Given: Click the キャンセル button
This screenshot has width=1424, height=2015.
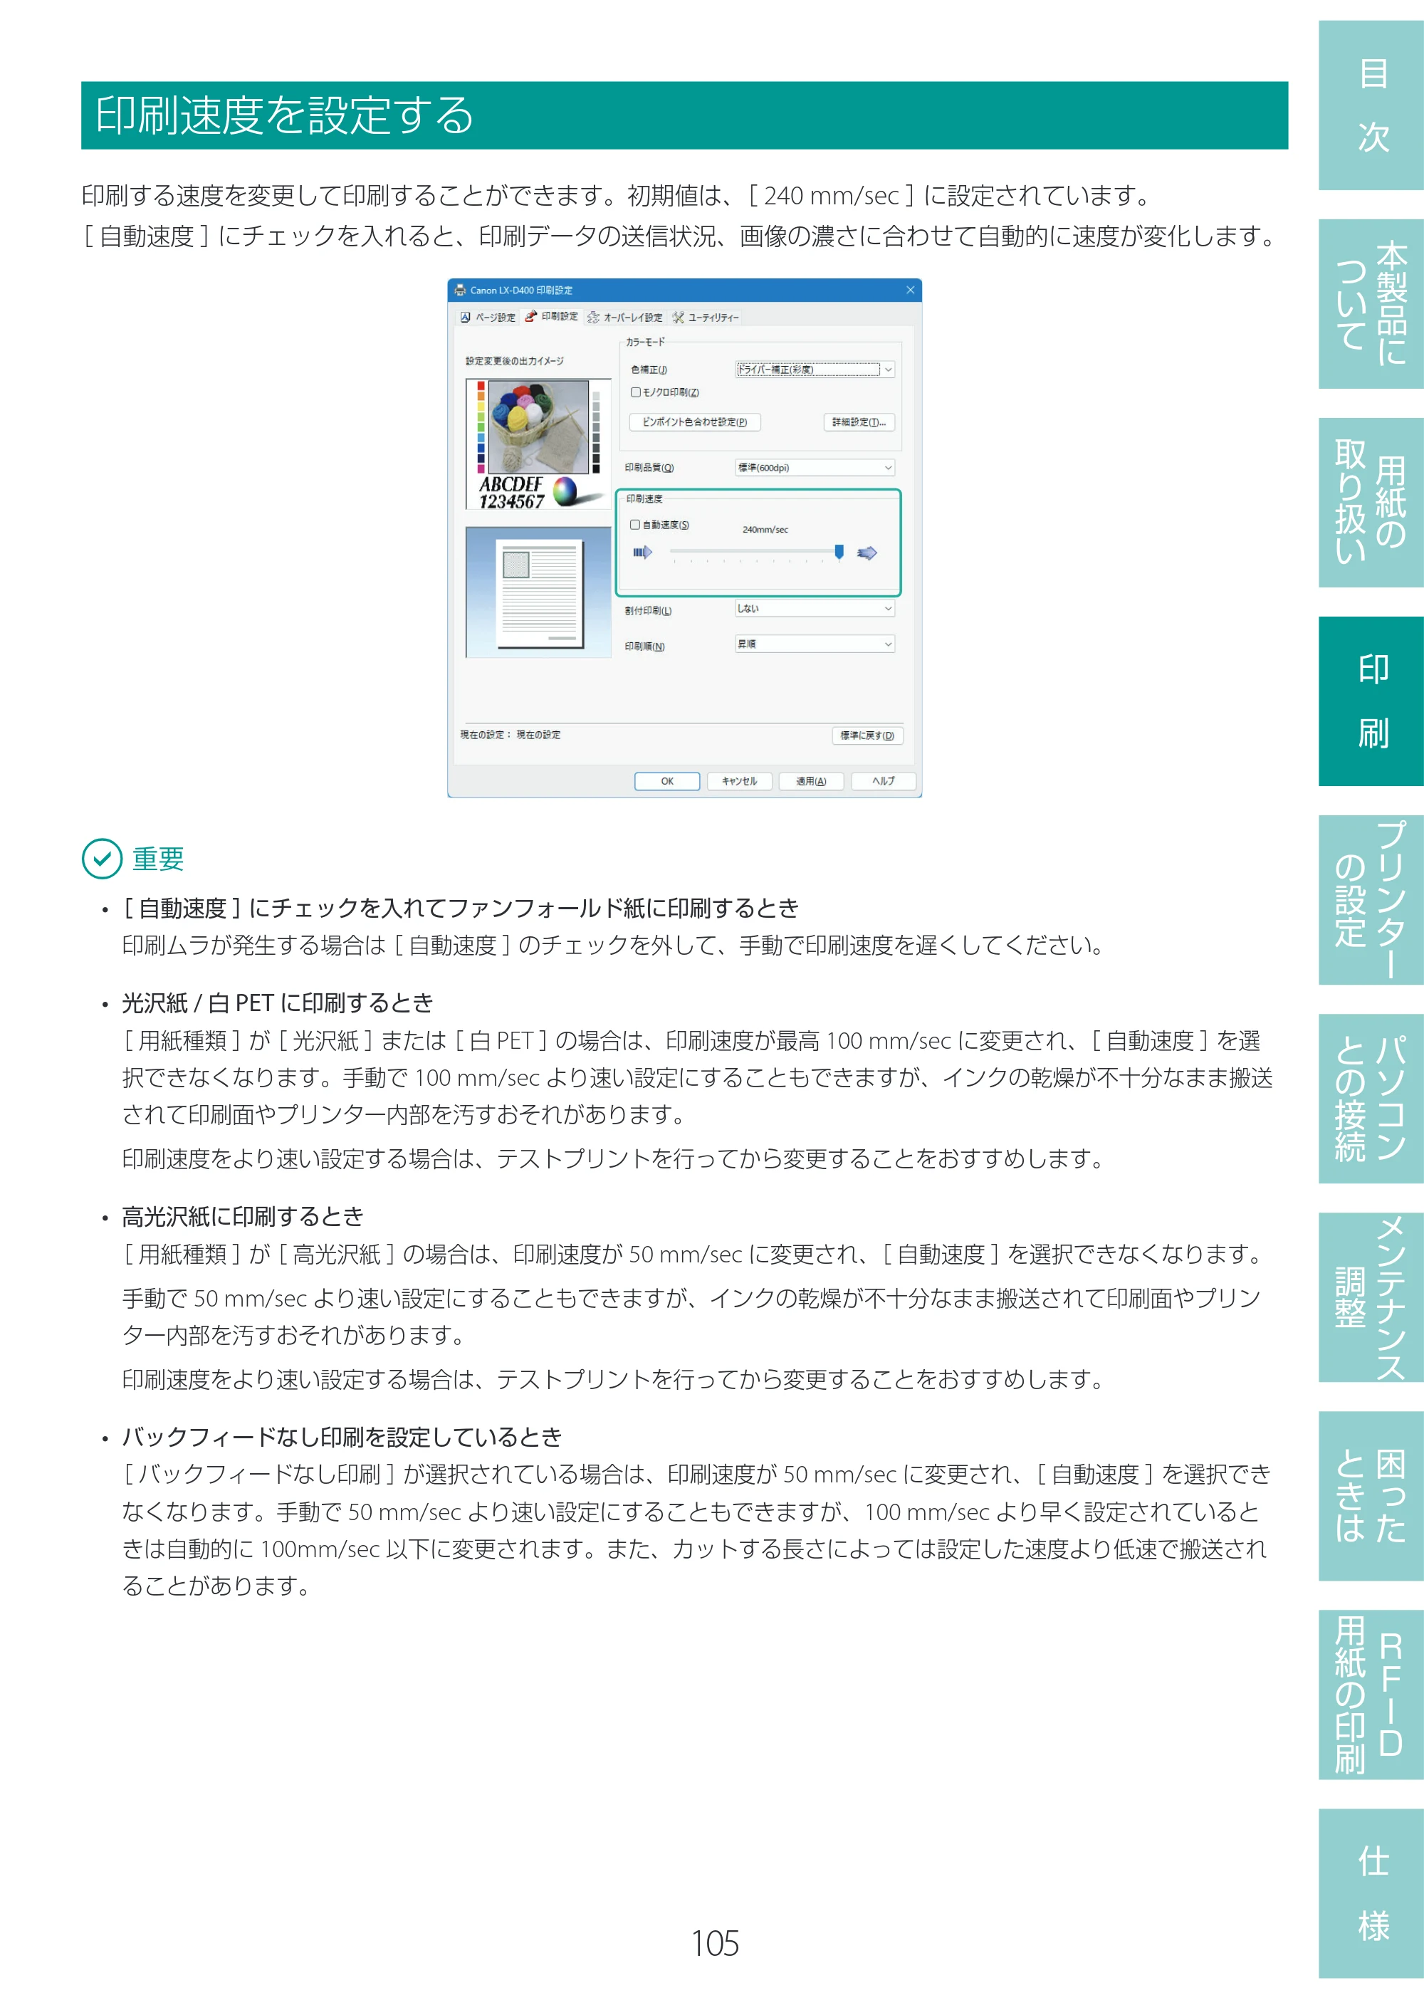Looking at the screenshot, I should (739, 781).
